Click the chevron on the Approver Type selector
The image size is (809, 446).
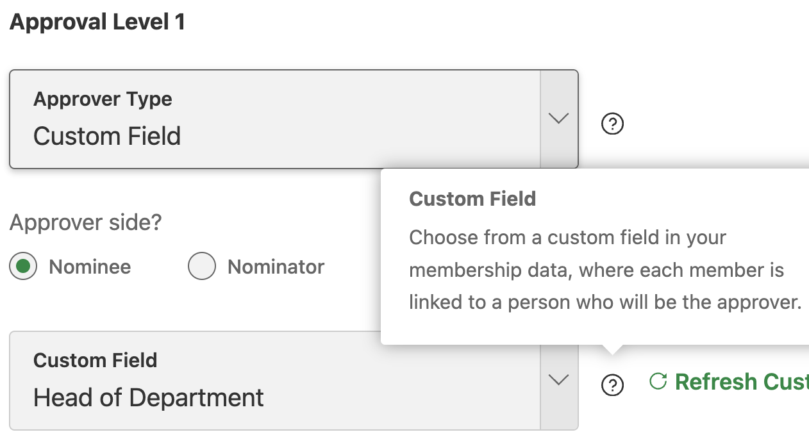pyautogui.click(x=558, y=119)
